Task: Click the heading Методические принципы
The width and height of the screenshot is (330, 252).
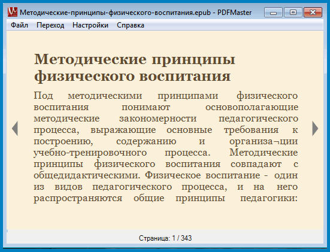Action: 135,59
